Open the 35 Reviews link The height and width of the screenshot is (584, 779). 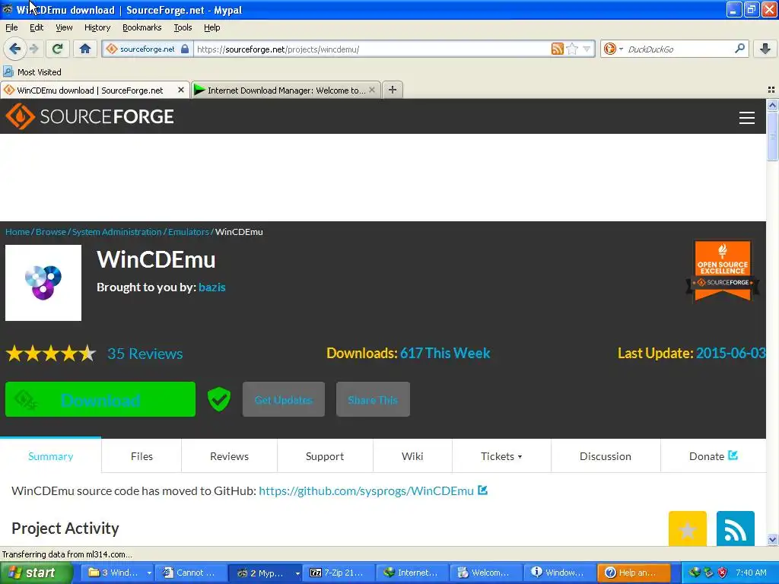coord(145,354)
